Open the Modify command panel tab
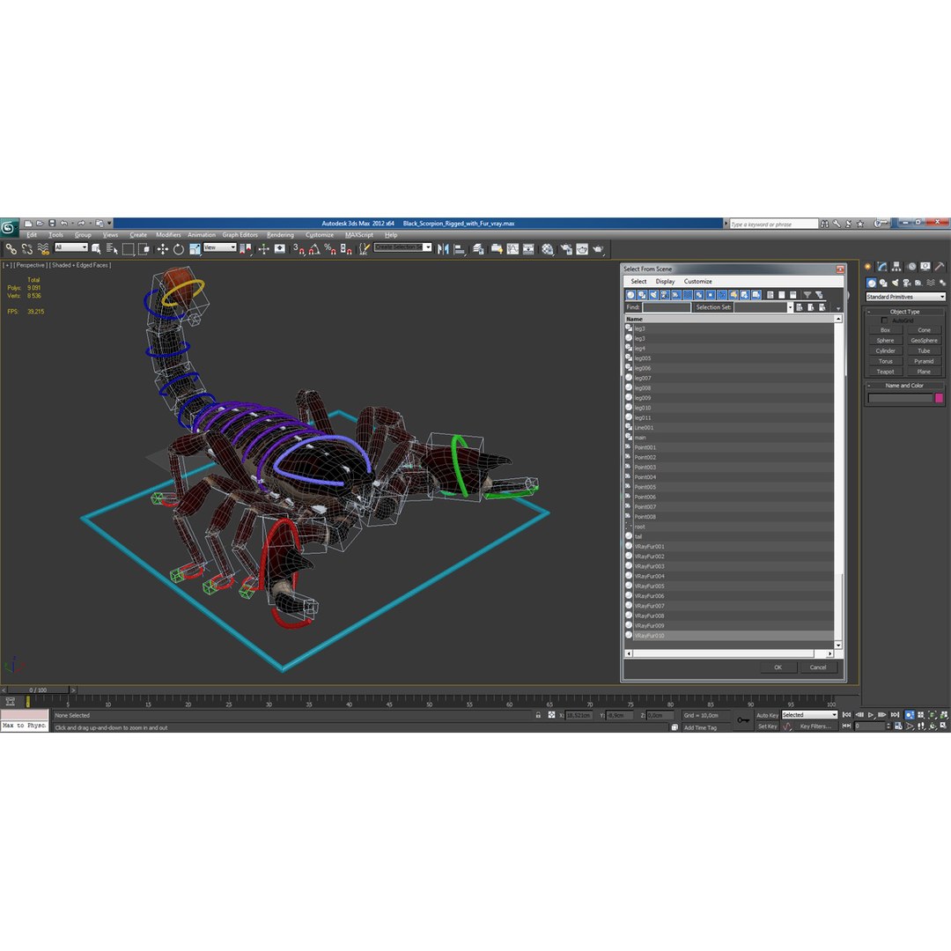Screen dimensions: 951x951 click(881, 266)
